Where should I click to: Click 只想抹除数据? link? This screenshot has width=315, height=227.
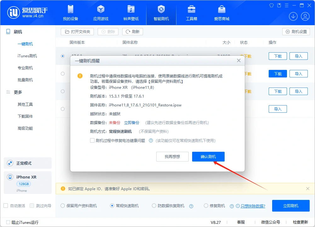pyautogui.click(x=253, y=206)
